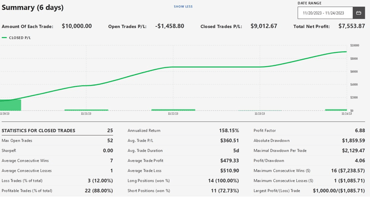Click the 11/23/23 x-axis date label

(260, 114)
